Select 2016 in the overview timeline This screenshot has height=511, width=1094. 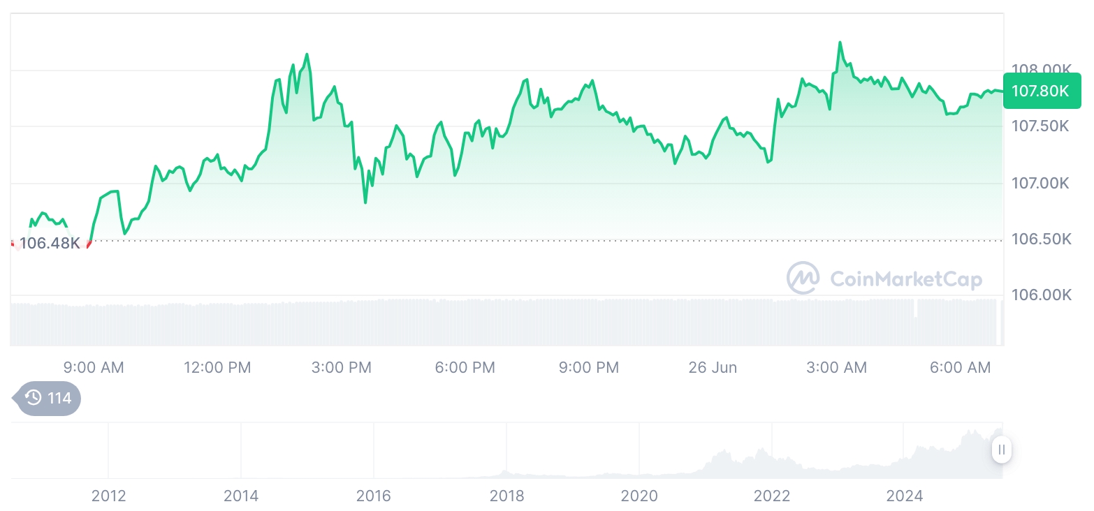coord(374,496)
